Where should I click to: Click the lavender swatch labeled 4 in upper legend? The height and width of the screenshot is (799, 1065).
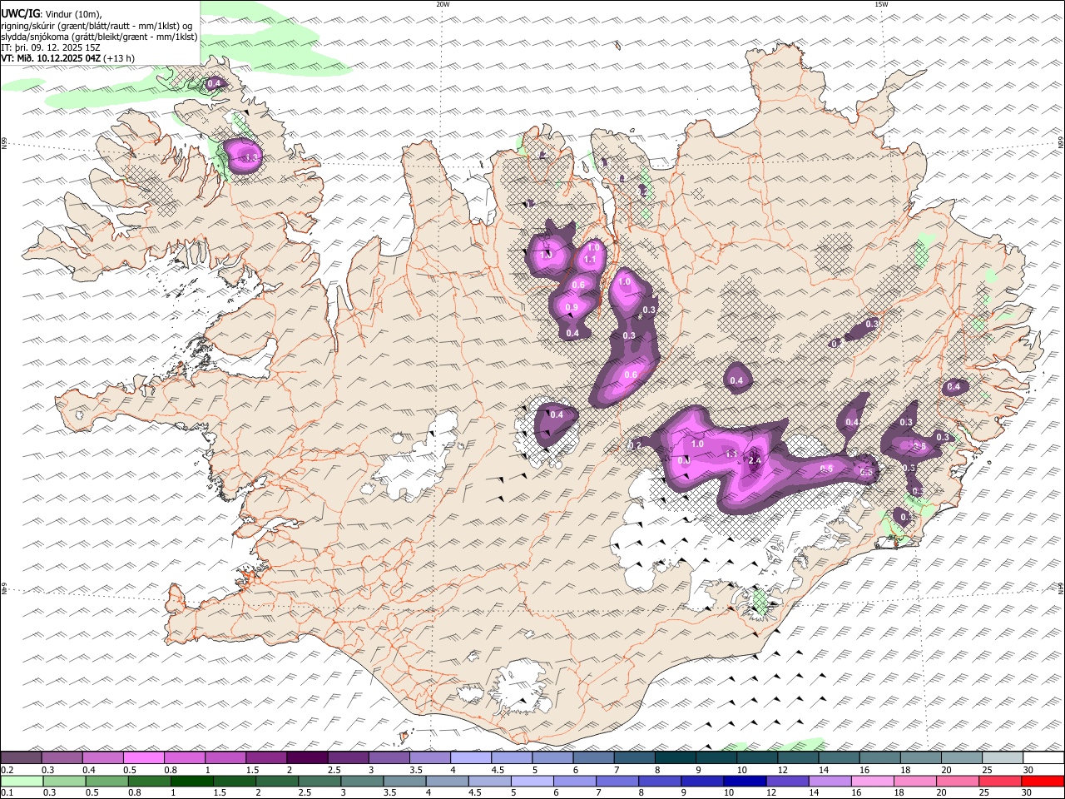coord(470,758)
